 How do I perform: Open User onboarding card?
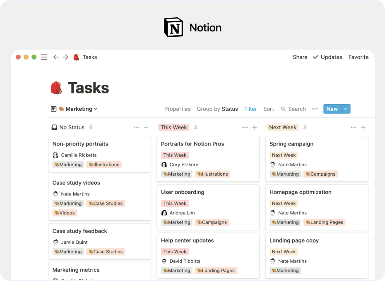pyautogui.click(x=208, y=207)
